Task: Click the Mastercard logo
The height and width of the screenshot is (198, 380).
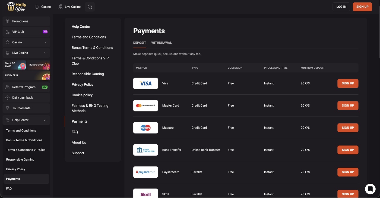Action: click(145, 106)
